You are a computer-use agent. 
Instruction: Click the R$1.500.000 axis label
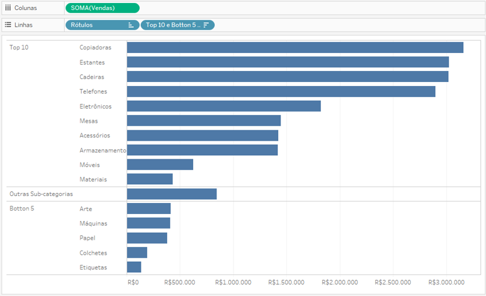tap(286, 282)
